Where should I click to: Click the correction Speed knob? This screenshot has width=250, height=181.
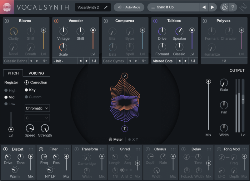coord(30,128)
